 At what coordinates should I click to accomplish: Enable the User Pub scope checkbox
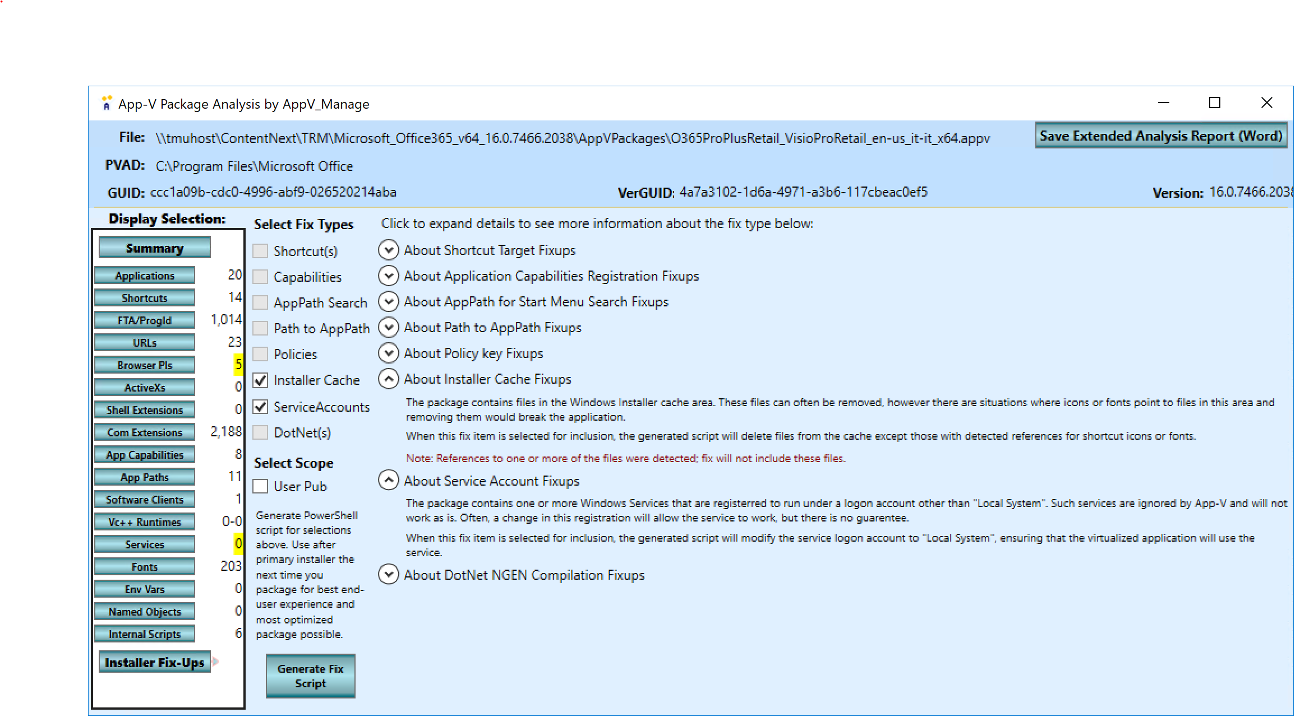click(260, 486)
